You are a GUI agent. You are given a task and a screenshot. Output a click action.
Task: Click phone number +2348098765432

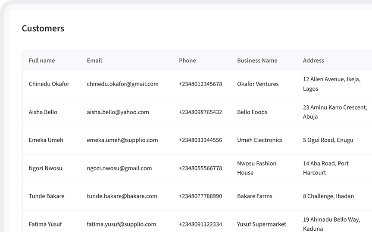[x=200, y=112]
